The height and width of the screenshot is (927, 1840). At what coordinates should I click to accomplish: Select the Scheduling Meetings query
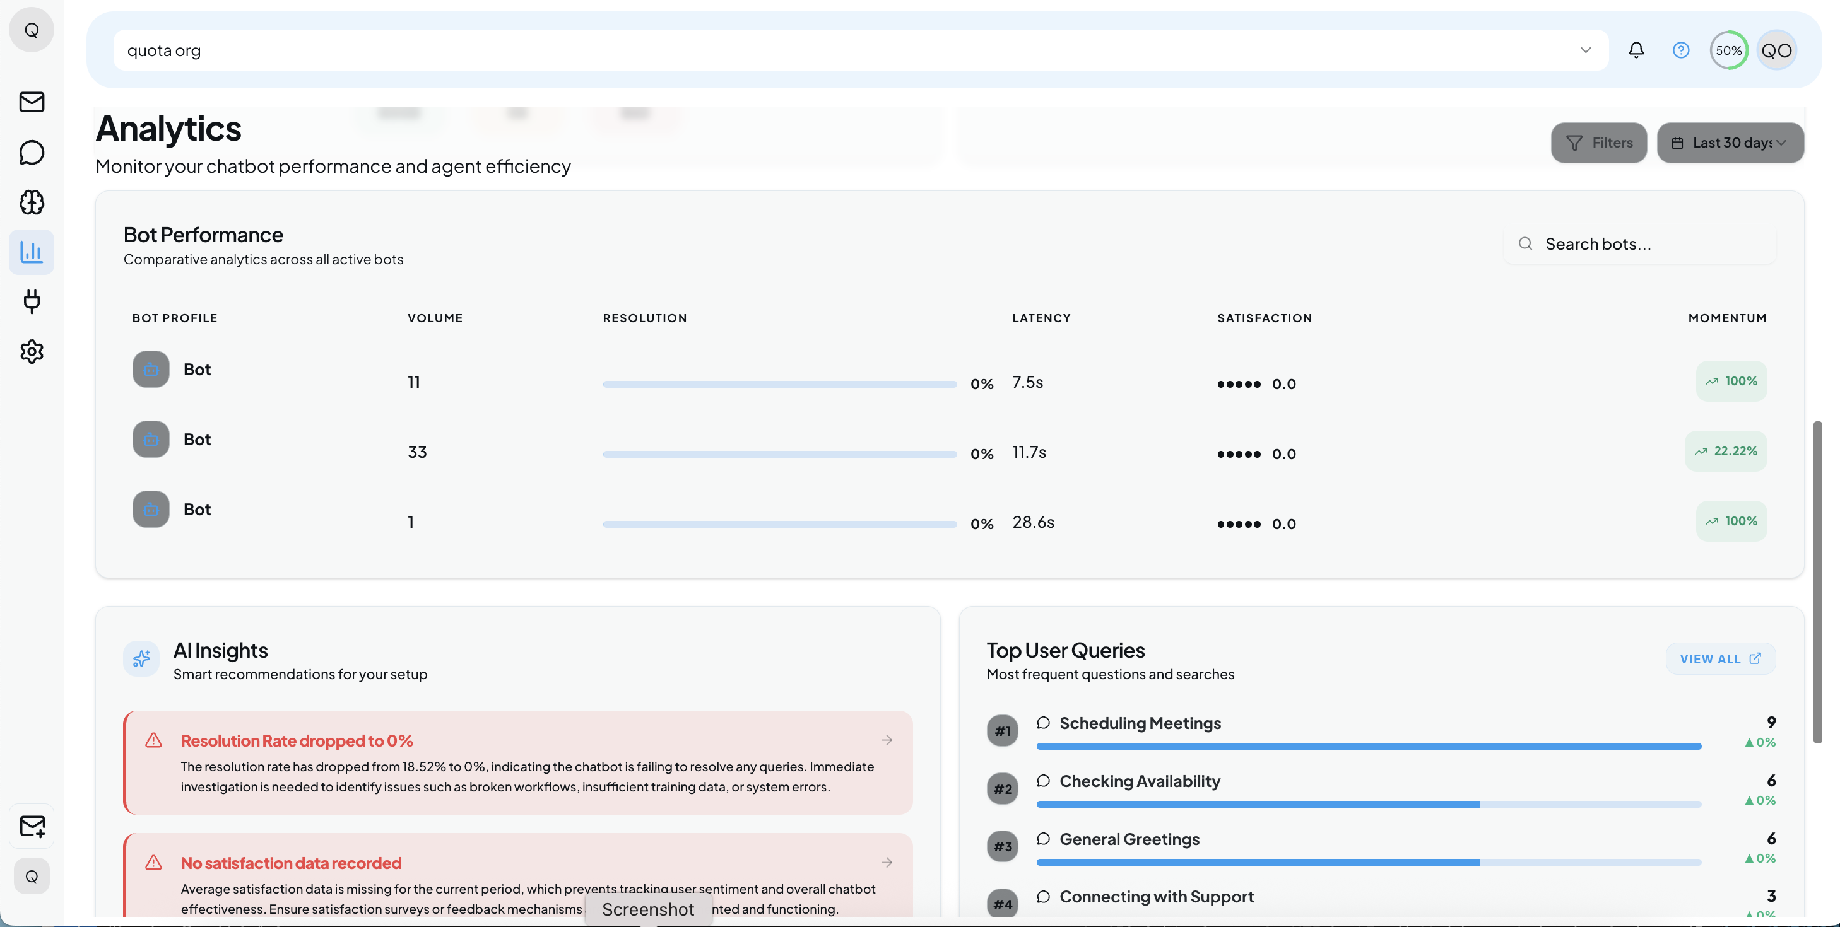(x=1140, y=723)
